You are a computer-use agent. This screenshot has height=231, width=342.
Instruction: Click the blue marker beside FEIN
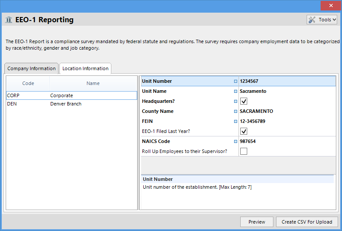(235, 121)
